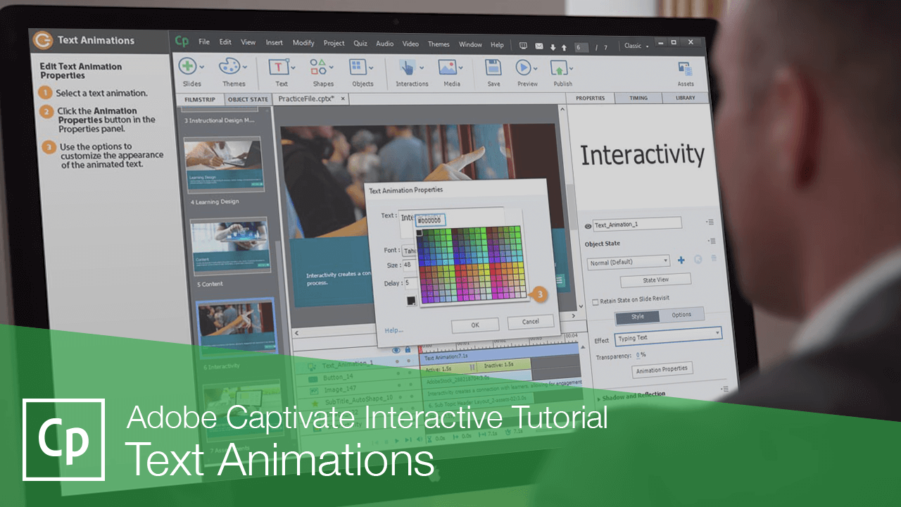This screenshot has height=507, width=901.
Task: Click the Interactions icon
Action: pos(410,67)
